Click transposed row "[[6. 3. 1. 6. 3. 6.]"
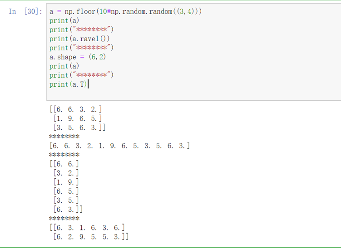The height and width of the screenshot is (249, 341). pyautogui.click(x=87, y=227)
